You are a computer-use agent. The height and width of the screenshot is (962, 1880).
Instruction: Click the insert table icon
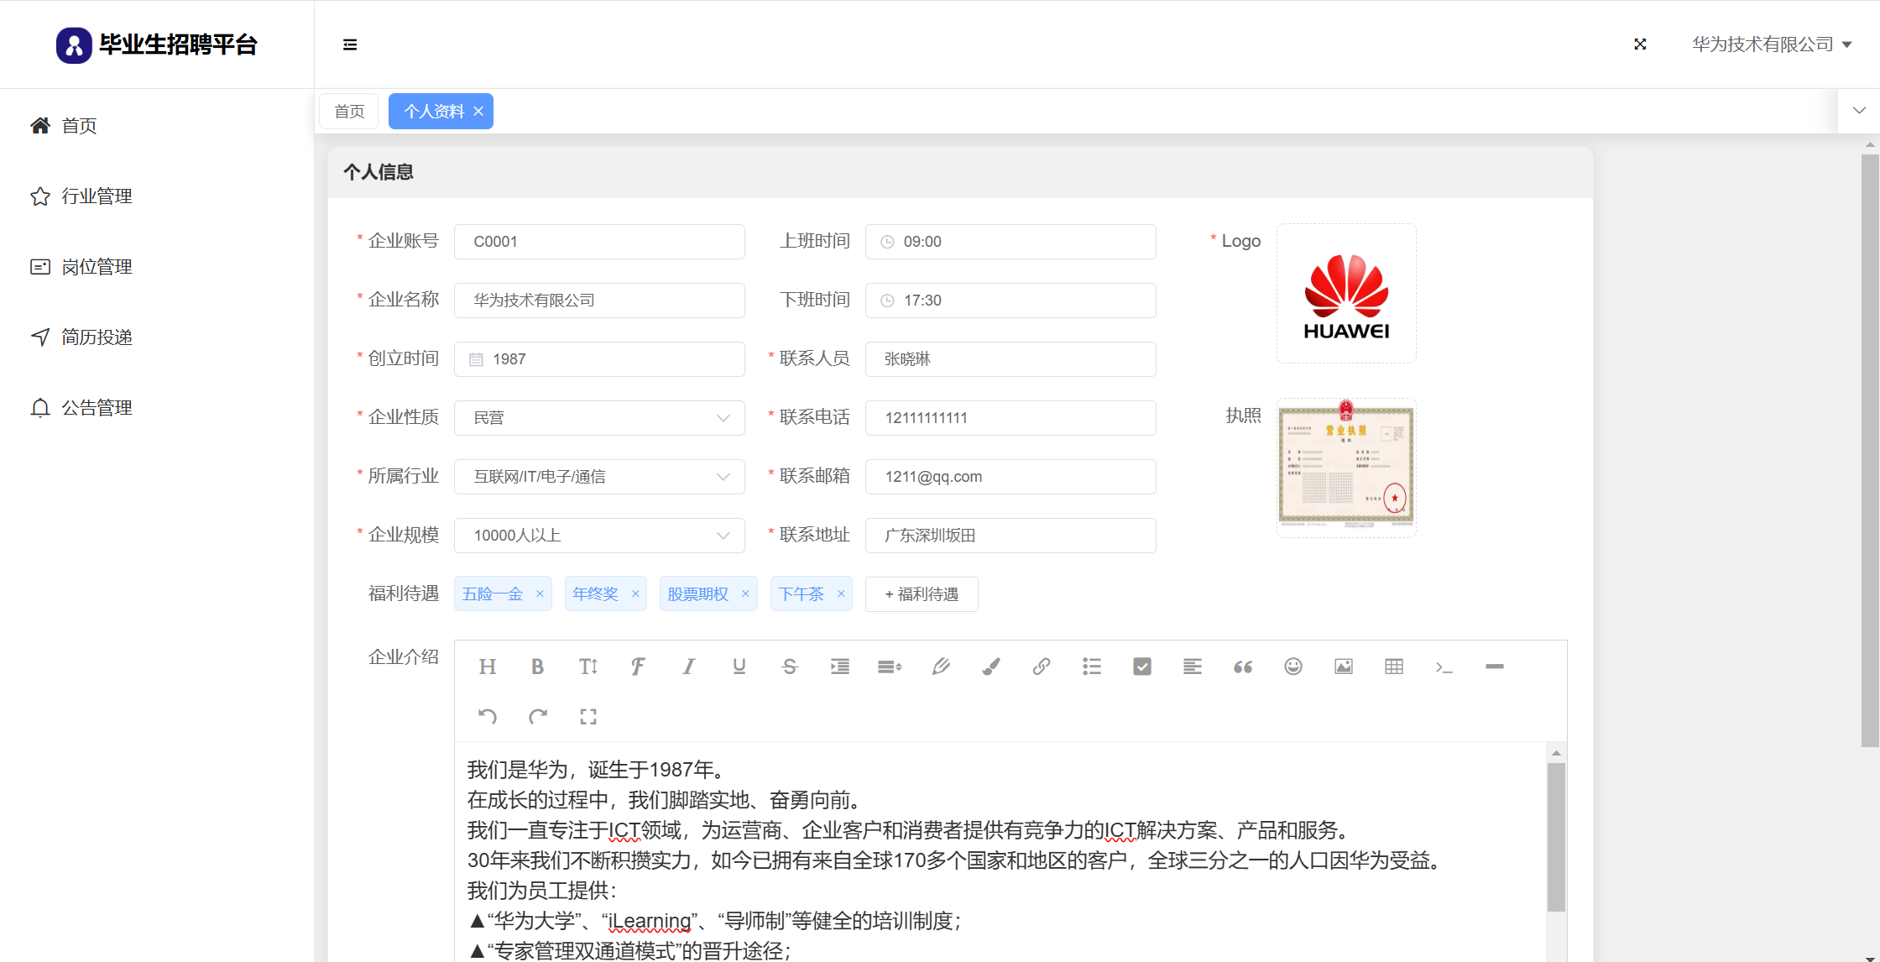[1393, 667]
